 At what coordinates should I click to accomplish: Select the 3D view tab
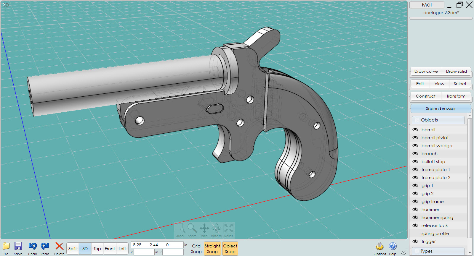(85, 249)
